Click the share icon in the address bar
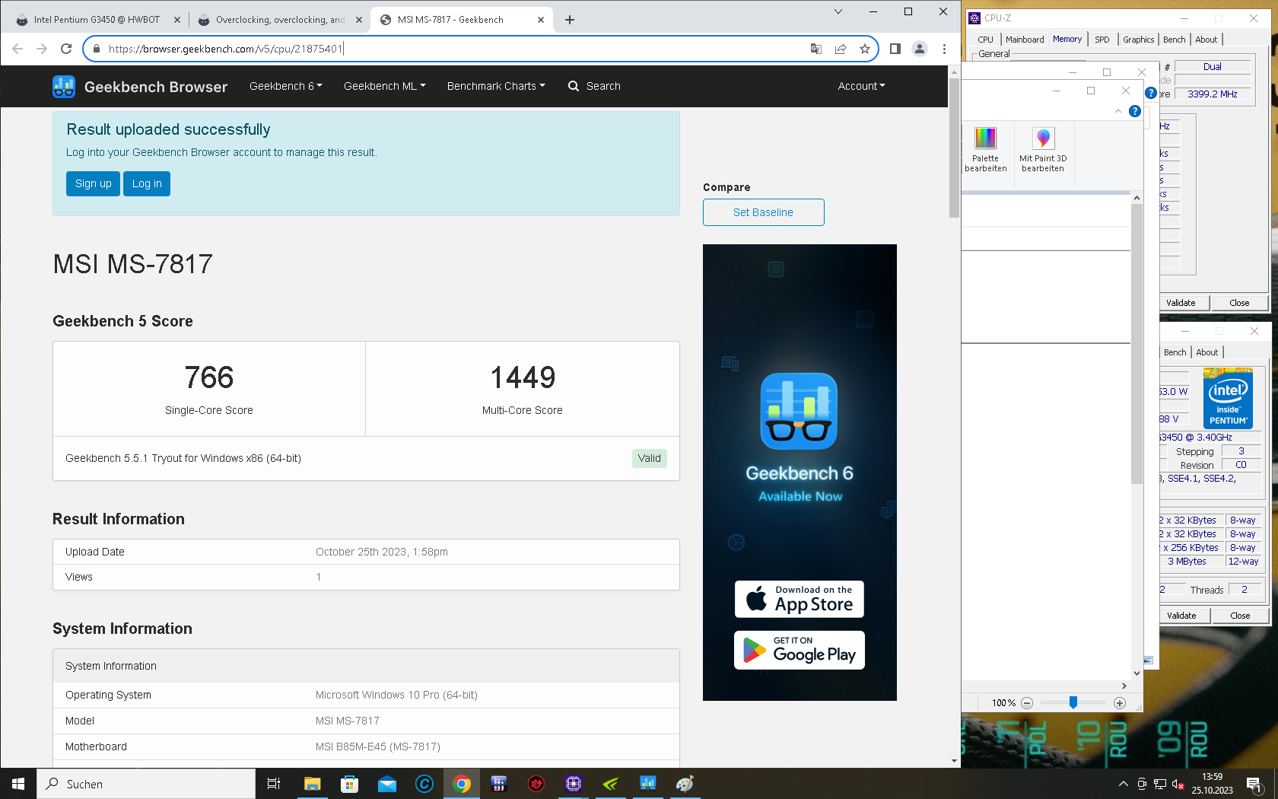 [x=841, y=49]
